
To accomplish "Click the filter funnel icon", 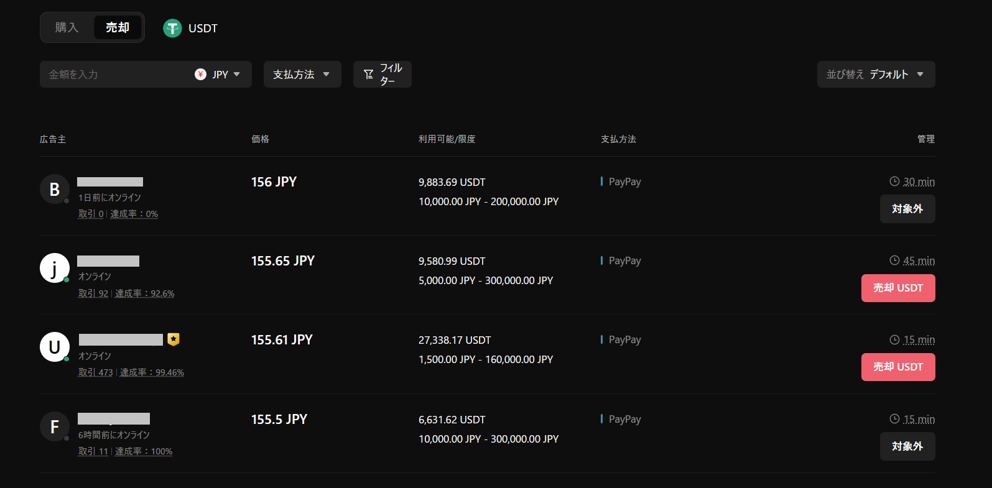I will 368,75.
